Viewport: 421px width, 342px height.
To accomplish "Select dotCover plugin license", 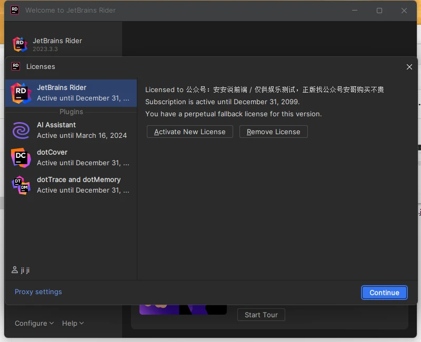I will pyautogui.click(x=71, y=157).
